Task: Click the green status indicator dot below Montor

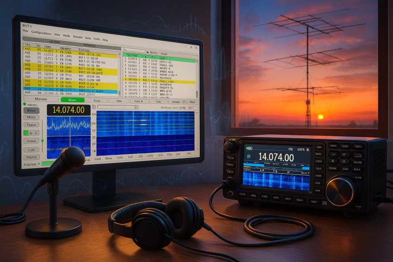Action: point(25,104)
